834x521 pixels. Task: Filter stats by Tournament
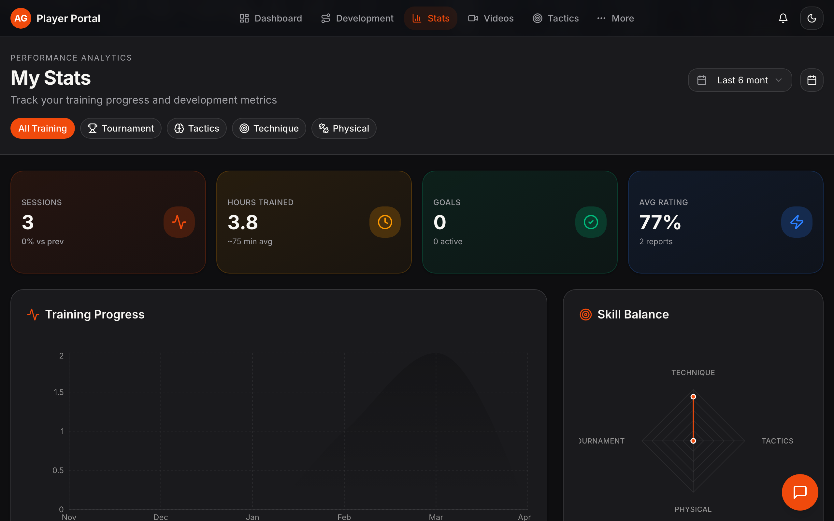pyautogui.click(x=121, y=128)
